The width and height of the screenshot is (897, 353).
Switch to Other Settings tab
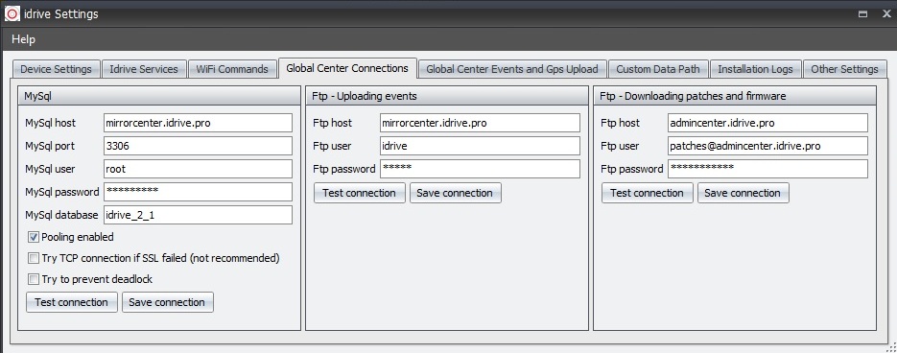pyautogui.click(x=844, y=69)
